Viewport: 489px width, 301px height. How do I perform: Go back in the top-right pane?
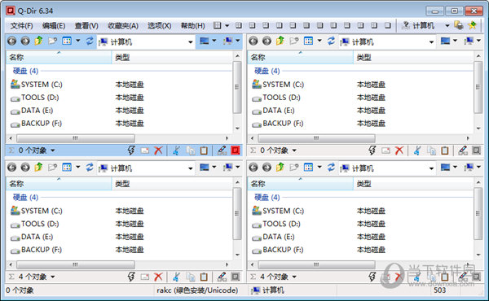(253, 41)
